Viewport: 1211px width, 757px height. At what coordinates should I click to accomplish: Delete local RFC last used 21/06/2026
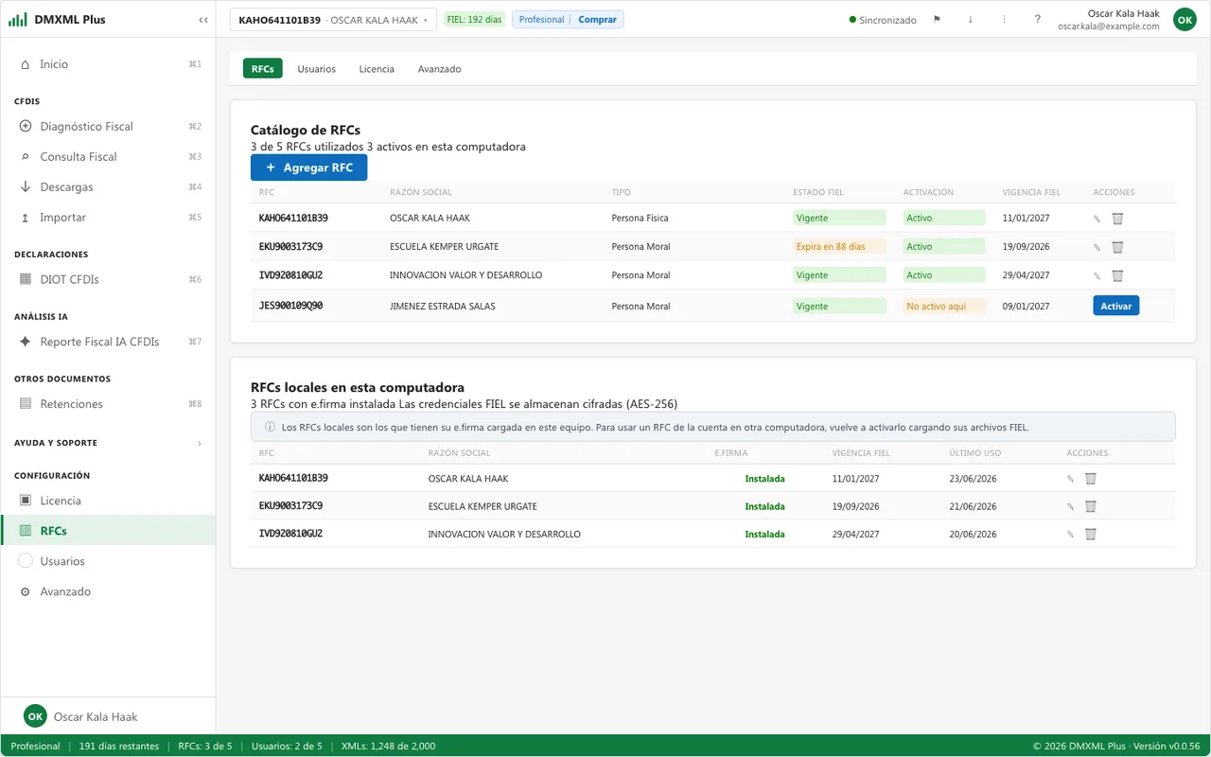(1090, 506)
